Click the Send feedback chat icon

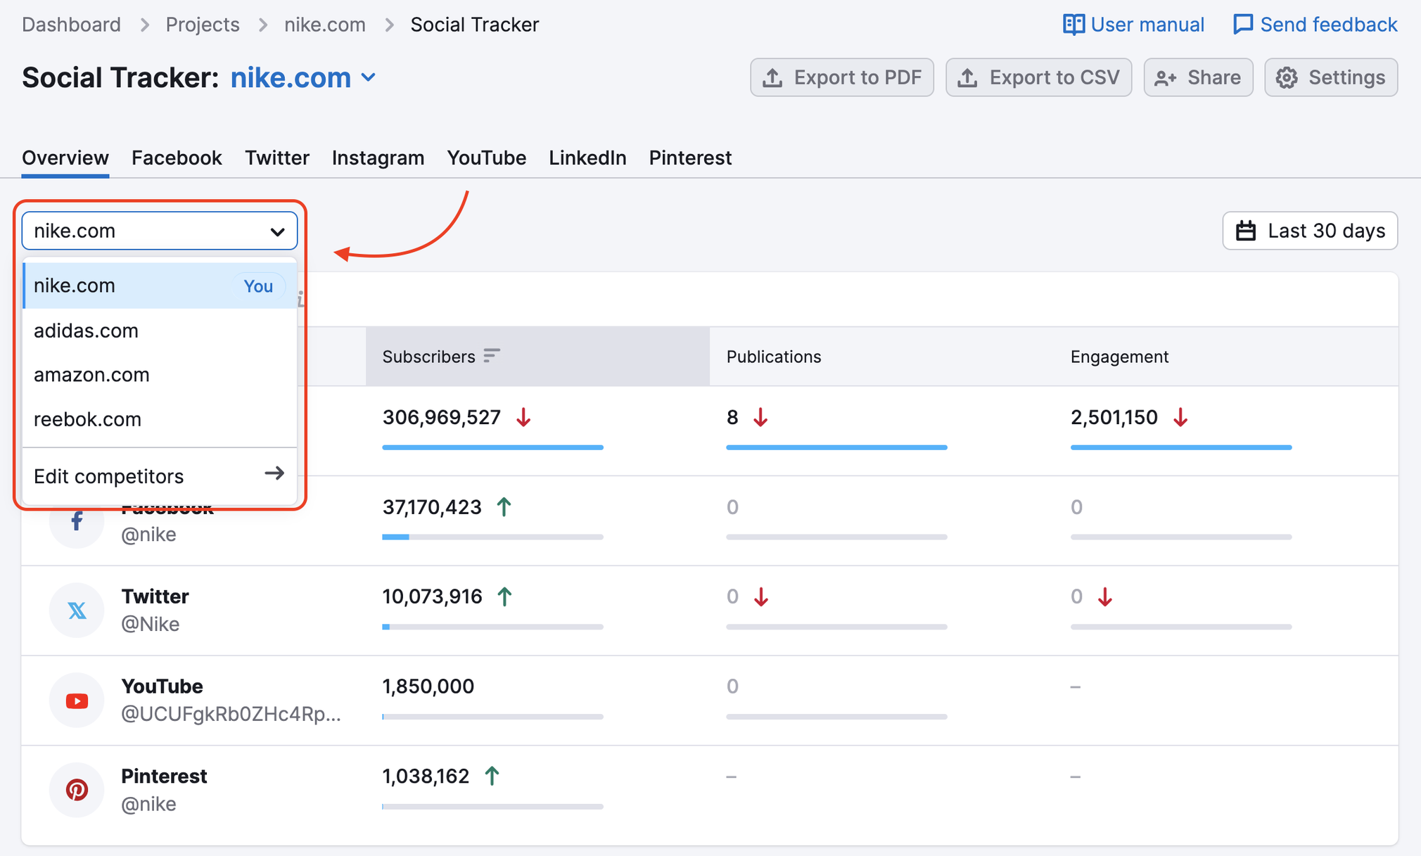tap(1243, 25)
